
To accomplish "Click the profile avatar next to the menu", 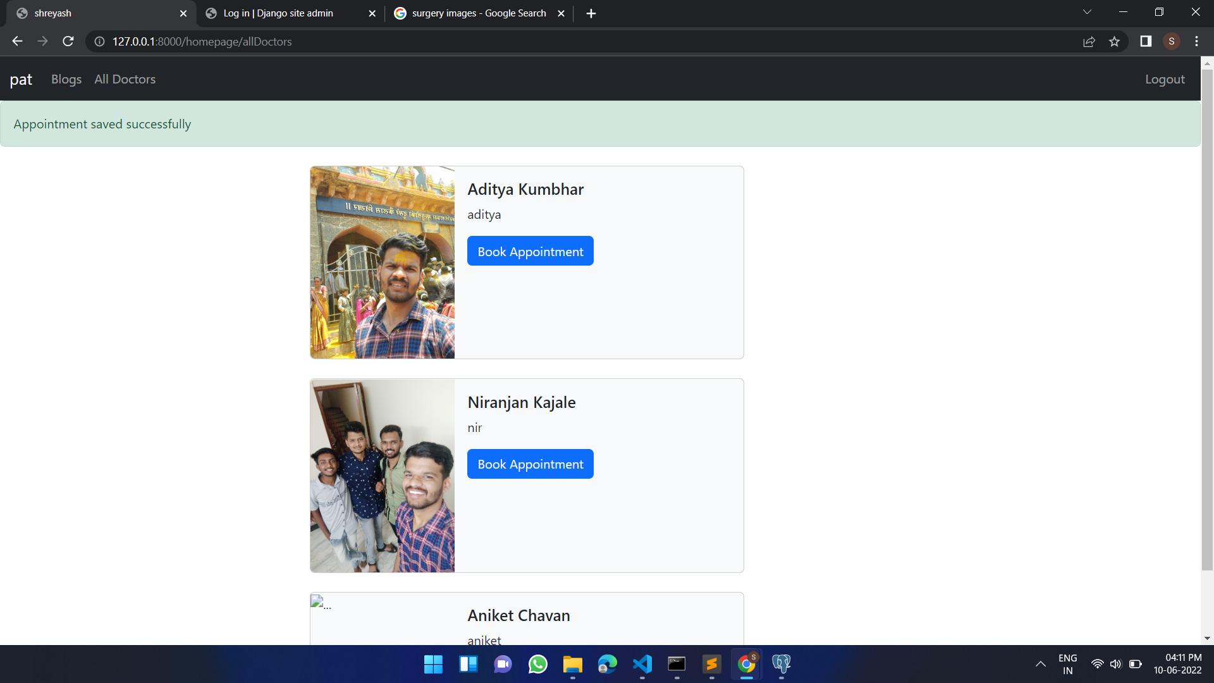I will coord(1172,41).
